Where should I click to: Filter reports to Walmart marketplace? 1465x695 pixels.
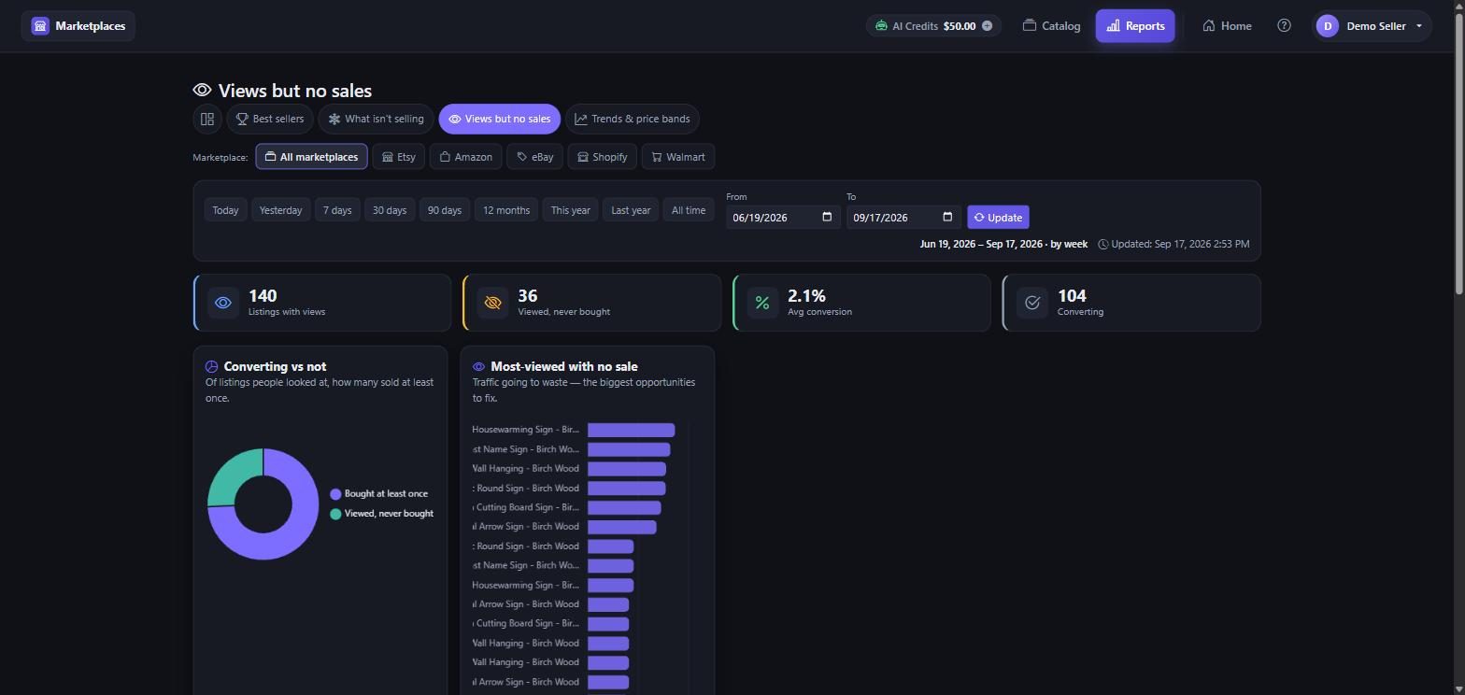pos(678,157)
